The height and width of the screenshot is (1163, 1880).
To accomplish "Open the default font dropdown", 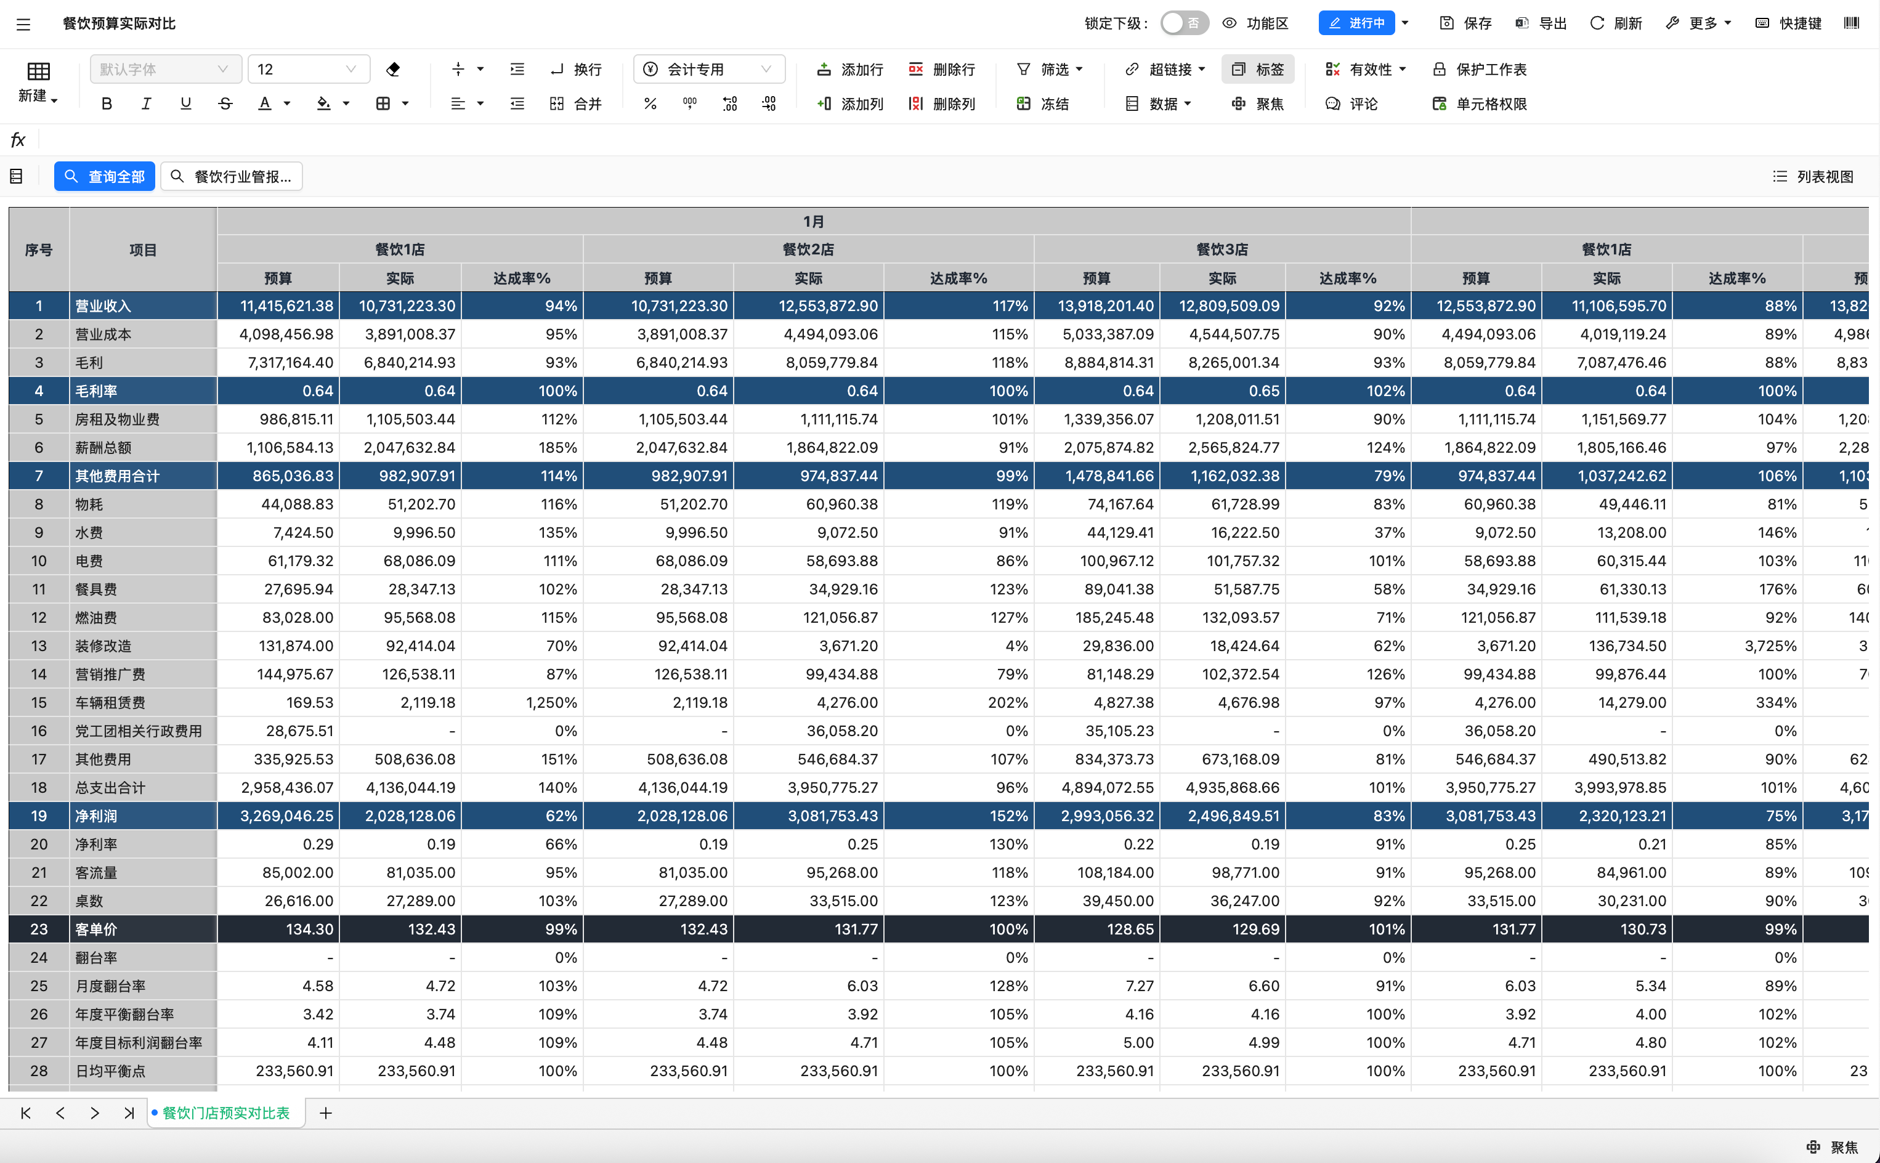I will [x=165, y=69].
